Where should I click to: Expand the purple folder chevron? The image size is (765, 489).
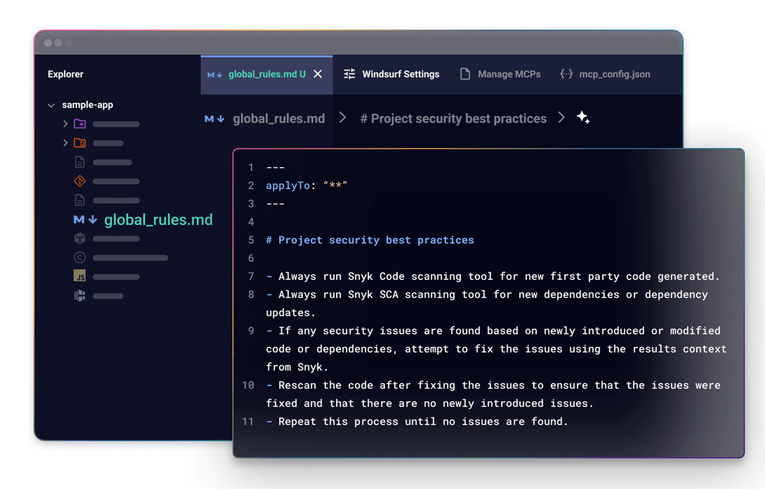[x=65, y=124]
